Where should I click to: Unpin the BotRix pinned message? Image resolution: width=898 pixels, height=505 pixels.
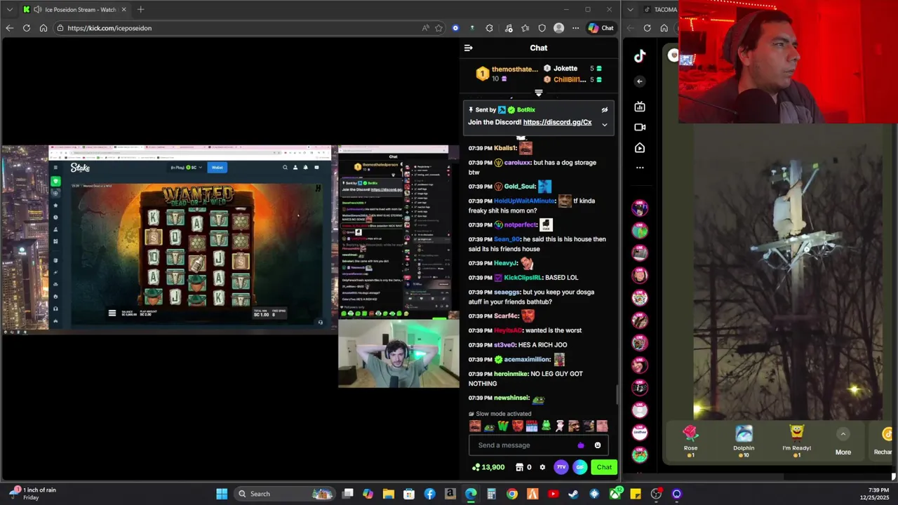pos(604,110)
